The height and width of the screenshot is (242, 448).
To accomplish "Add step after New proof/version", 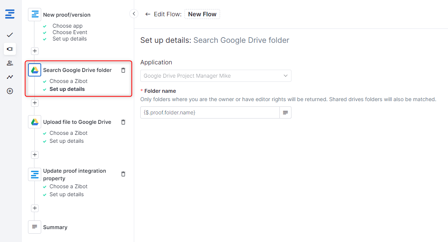I will pyautogui.click(x=35, y=51).
